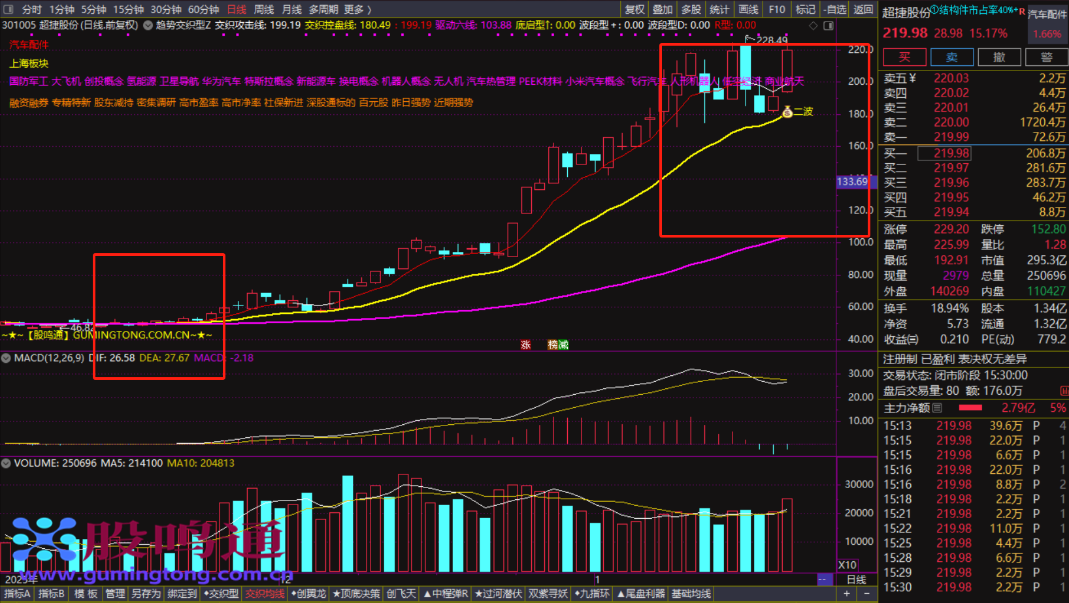Viewport: 1069px width, 603px height.
Task: Click the main net flow list icon
Action: 937,408
